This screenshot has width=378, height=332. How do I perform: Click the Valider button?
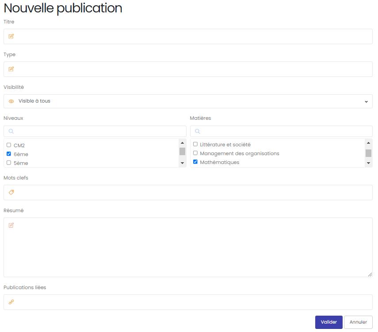coord(328,322)
